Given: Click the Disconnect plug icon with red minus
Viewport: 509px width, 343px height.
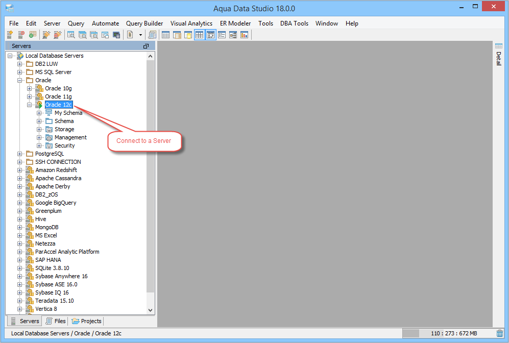Looking at the screenshot, I should [58, 35].
